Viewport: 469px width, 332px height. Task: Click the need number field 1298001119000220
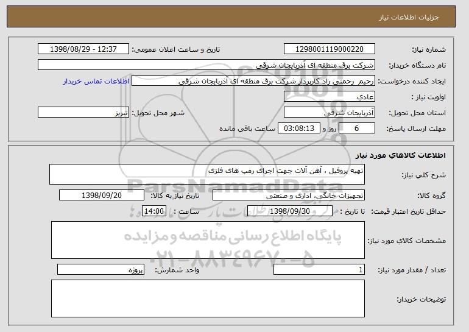330,49
